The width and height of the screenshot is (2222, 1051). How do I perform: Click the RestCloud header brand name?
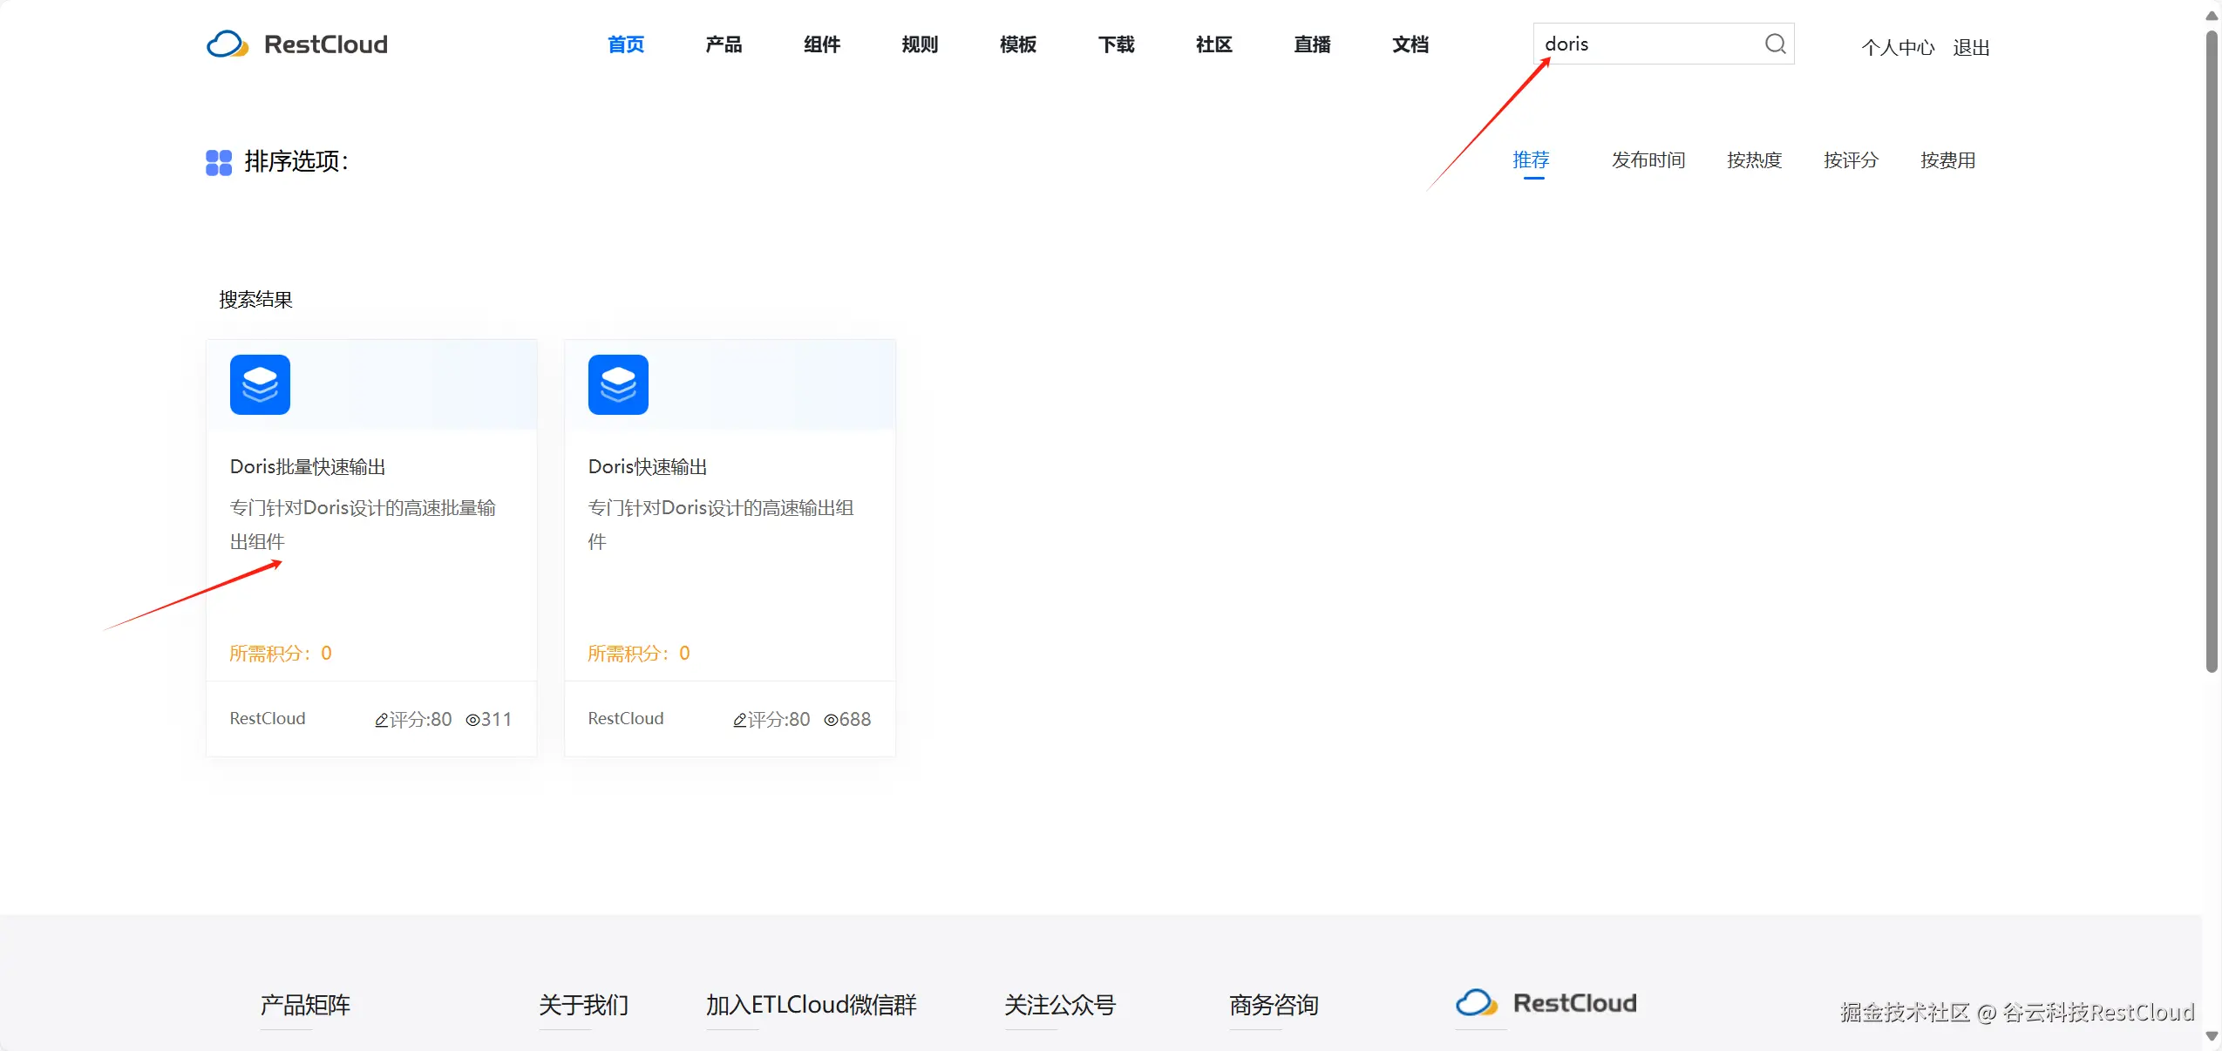326,44
